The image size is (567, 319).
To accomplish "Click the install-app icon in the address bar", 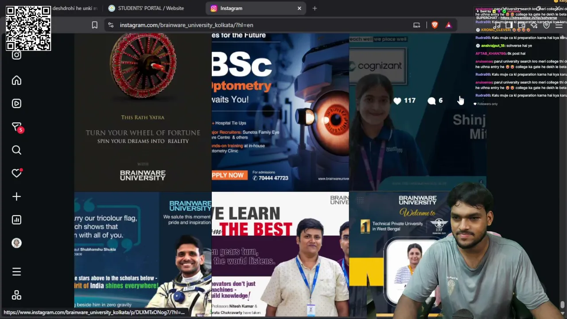I will click(416, 25).
